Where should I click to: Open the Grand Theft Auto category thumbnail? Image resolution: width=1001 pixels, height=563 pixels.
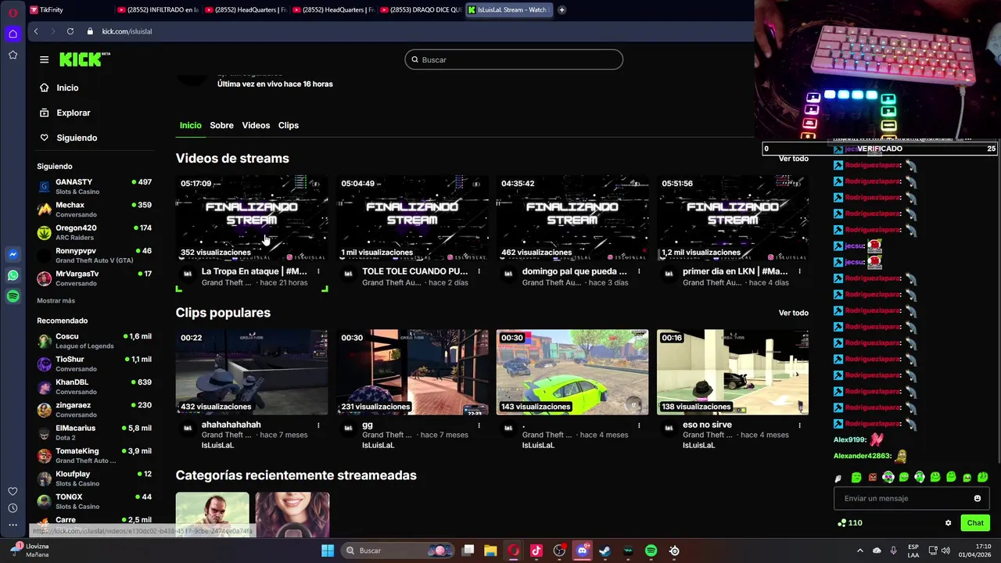click(x=212, y=515)
